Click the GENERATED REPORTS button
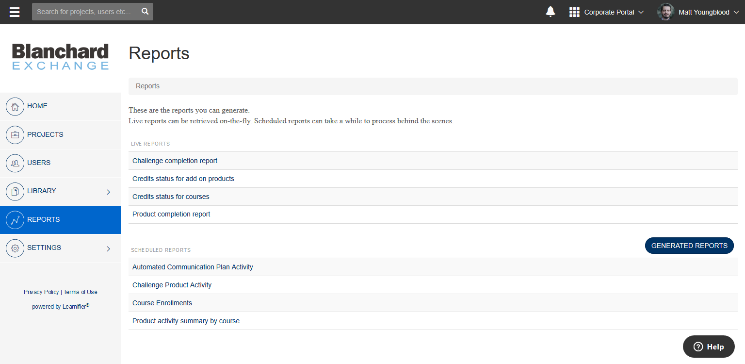Screen dimensions: 745x364 (689, 246)
